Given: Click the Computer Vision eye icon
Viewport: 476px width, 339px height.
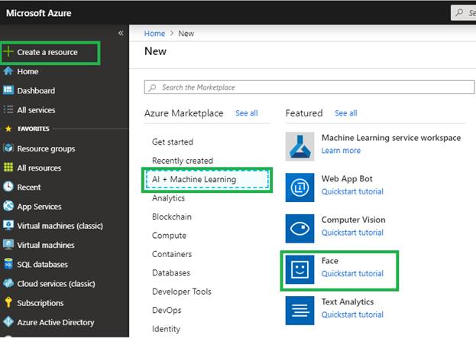Looking at the screenshot, I should point(300,229).
